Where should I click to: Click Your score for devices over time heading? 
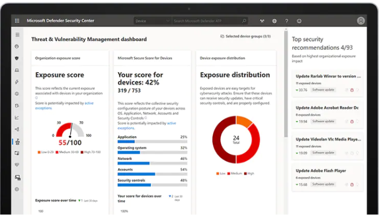click(139, 199)
